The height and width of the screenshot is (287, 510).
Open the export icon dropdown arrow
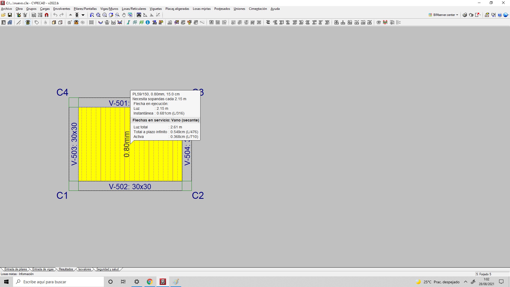480,15
